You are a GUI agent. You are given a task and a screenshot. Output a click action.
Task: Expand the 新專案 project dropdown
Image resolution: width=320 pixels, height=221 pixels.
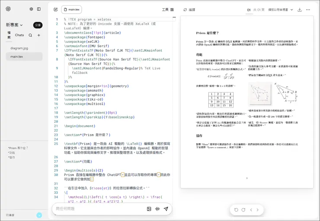[14, 25]
